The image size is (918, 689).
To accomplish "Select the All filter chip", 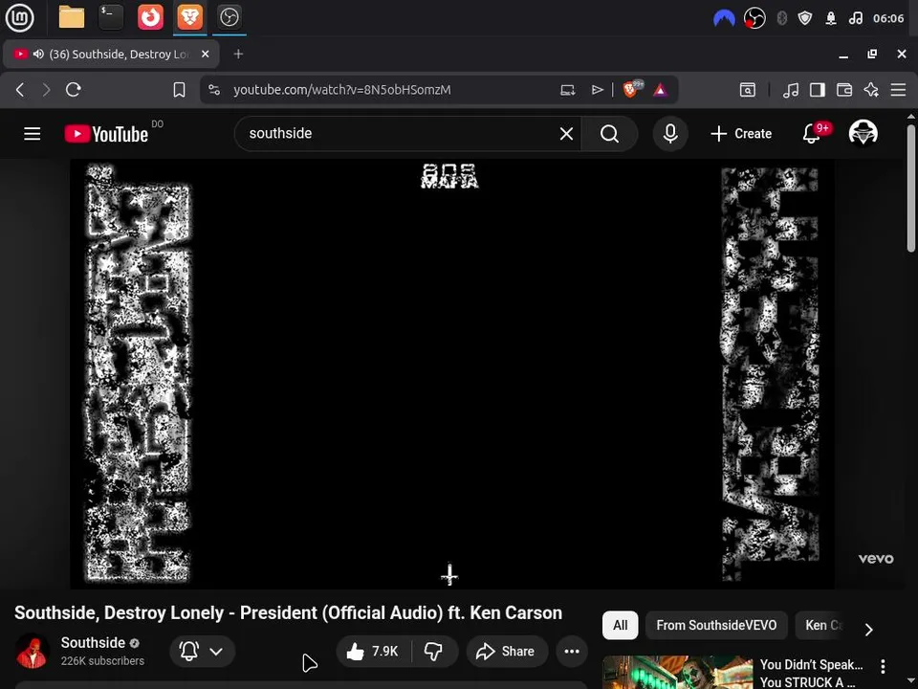I will tap(620, 625).
